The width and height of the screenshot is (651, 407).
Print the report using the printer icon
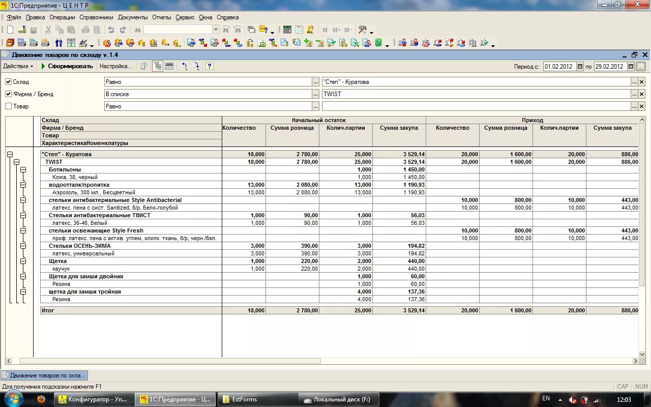pyautogui.click(x=85, y=30)
